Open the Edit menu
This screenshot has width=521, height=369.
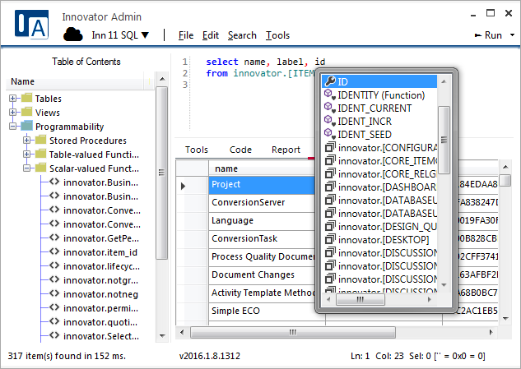(x=211, y=35)
